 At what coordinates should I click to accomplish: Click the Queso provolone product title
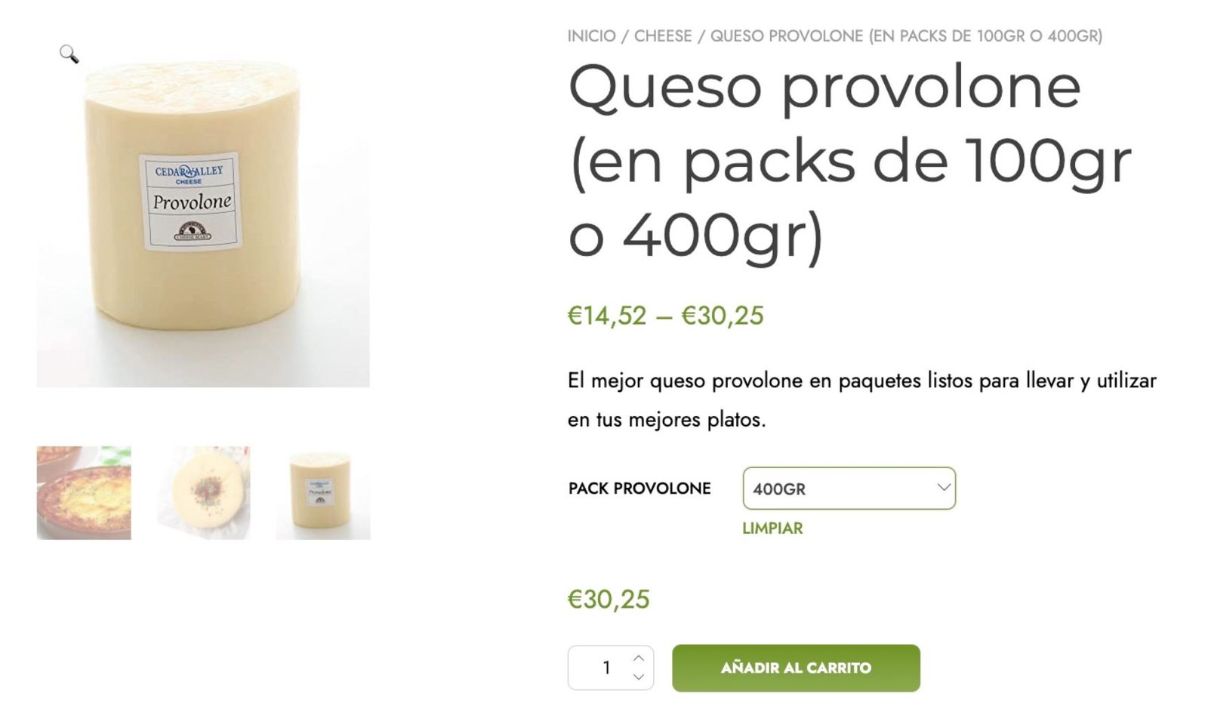point(849,160)
